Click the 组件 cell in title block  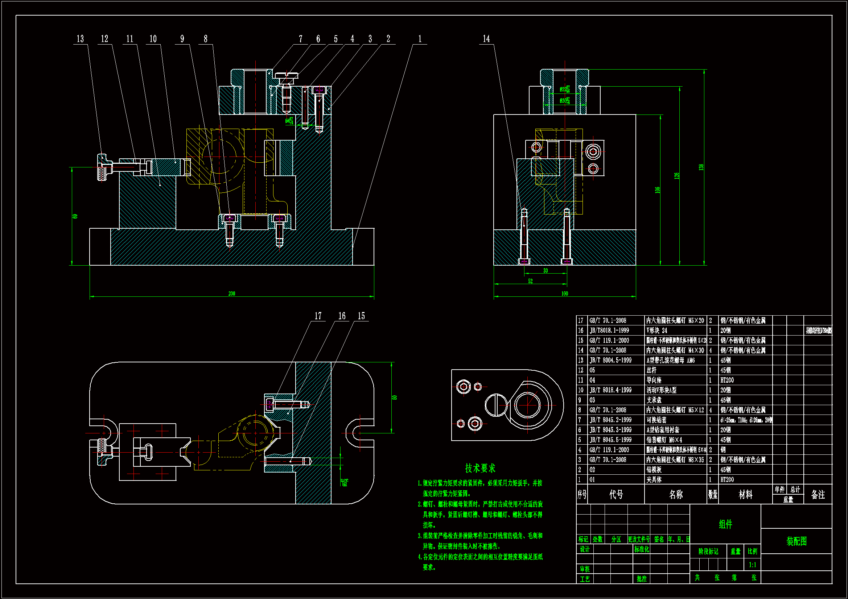tap(725, 524)
